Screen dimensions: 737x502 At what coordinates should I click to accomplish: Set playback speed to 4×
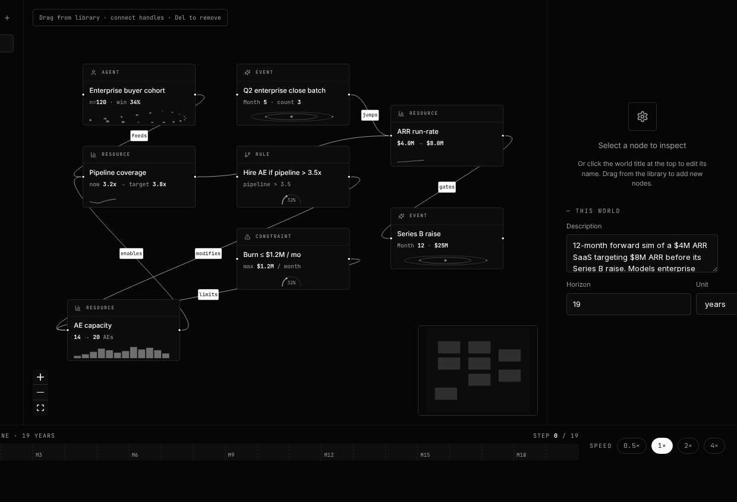click(x=714, y=446)
